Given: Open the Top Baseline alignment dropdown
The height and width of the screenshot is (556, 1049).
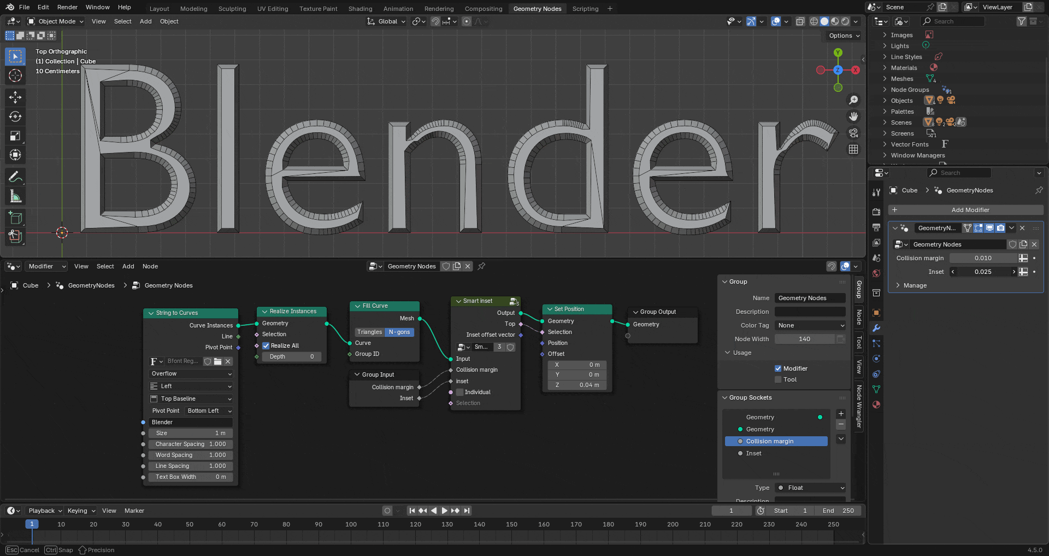Looking at the screenshot, I should 191,399.
